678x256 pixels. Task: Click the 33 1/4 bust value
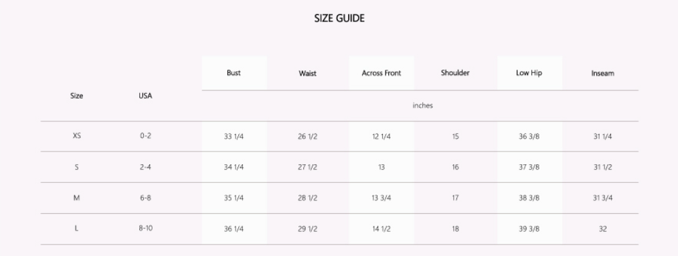pyautogui.click(x=234, y=137)
